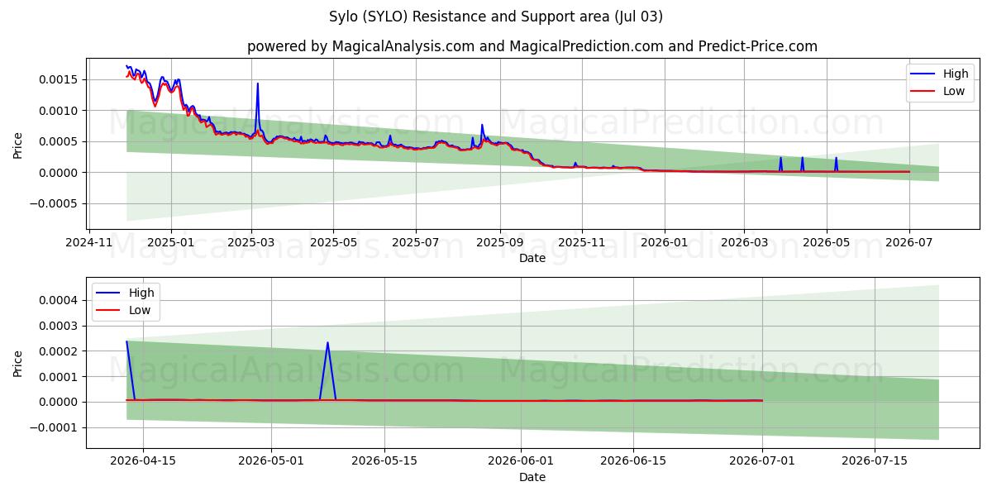
Task: Click the '2026-03' x-axis tick label
Action: 744,242
